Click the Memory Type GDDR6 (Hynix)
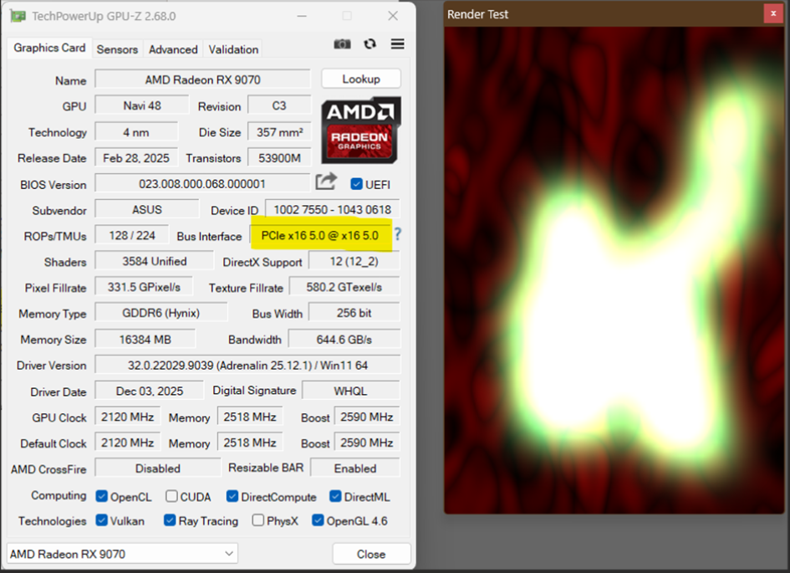This screenshot has width=790, height=573. tap(161, 313)
